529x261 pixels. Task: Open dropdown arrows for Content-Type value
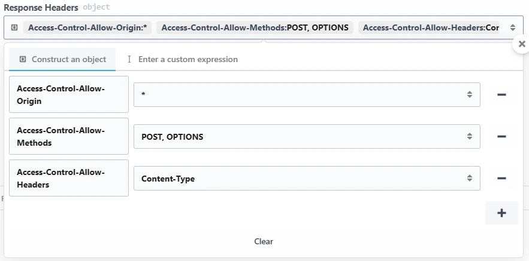click(x=470, y=178)
